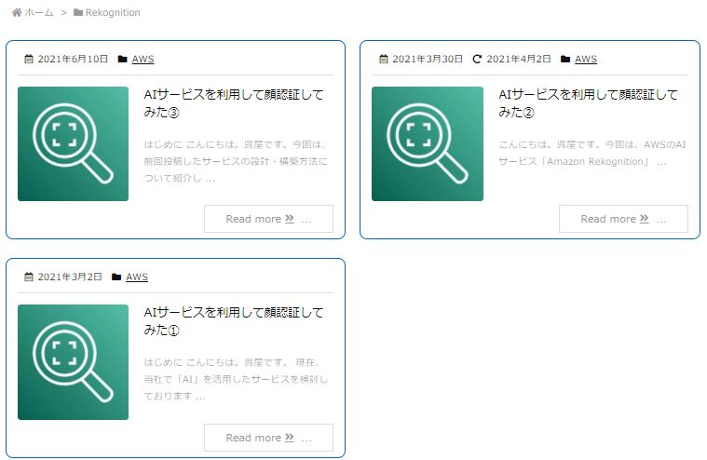
Task: Click the date text 2021年3月2日
Action: pyautogui.click(x=70, y=277)
